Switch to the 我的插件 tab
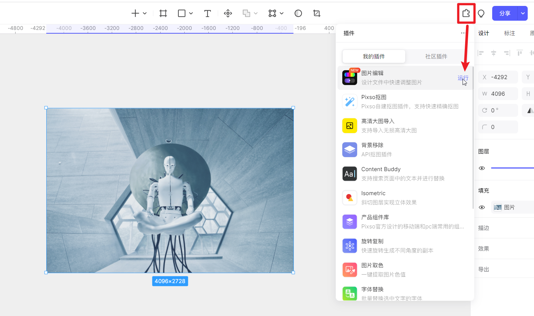This screenshot has height=316, width=534. click(x=374, y=57)
